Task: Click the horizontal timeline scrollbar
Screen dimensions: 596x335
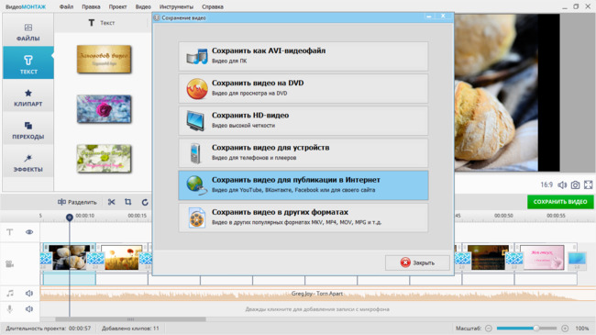Action: tap(130, 319)
